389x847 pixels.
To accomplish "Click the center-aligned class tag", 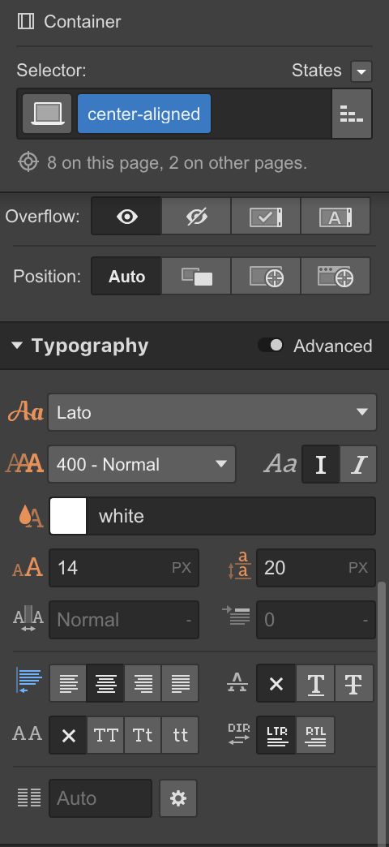I will (144, 114).
